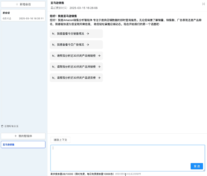
Task: Open the 新会话 conversation in sidebar
Action: click(23, 15)
